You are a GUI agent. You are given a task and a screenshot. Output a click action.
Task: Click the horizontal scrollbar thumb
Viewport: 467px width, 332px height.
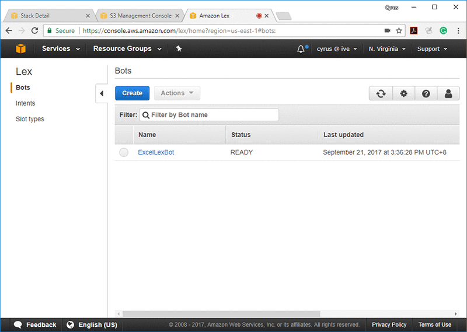click(x=221, y=314)
